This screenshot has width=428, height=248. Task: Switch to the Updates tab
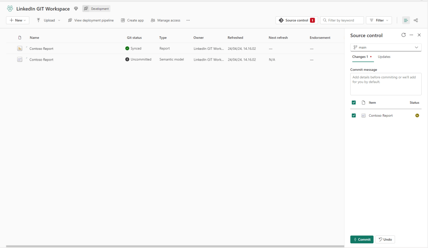point(384,56)
